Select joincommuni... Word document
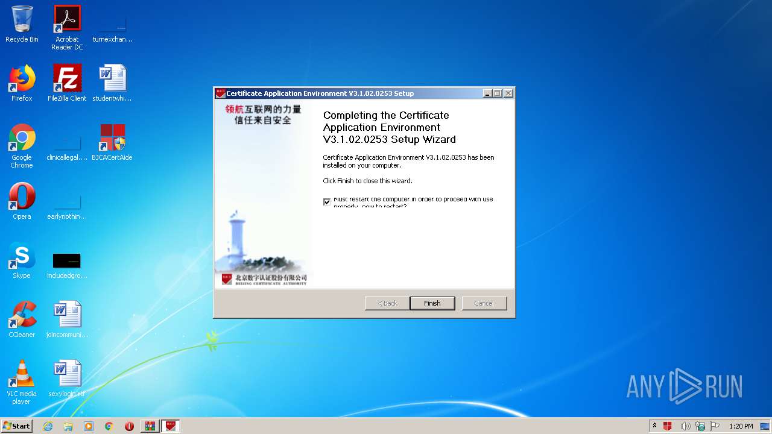 67,319
